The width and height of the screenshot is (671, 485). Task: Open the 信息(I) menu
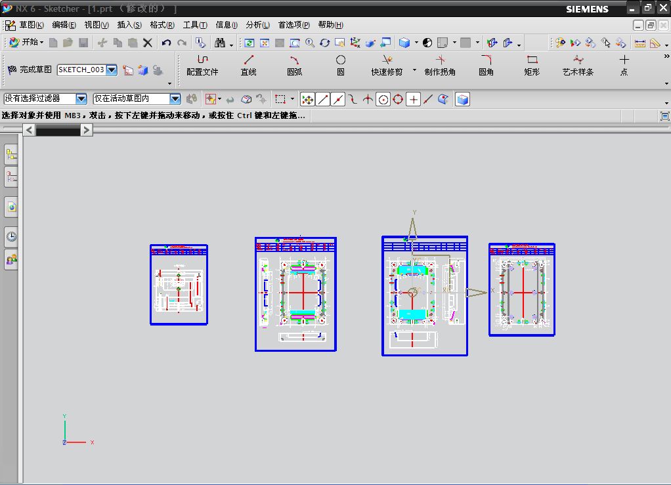[x=227, y=25]
